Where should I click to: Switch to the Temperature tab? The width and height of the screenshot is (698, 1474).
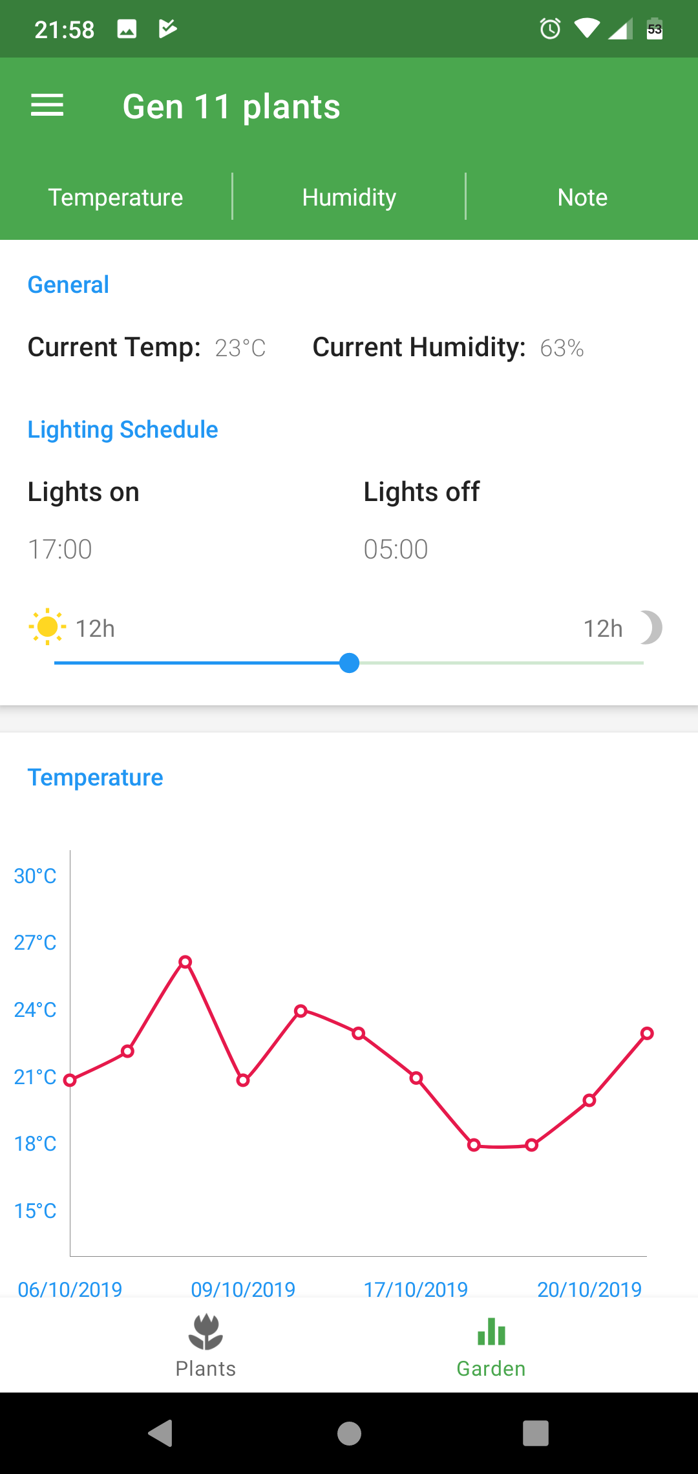click(x=116, y=197)
